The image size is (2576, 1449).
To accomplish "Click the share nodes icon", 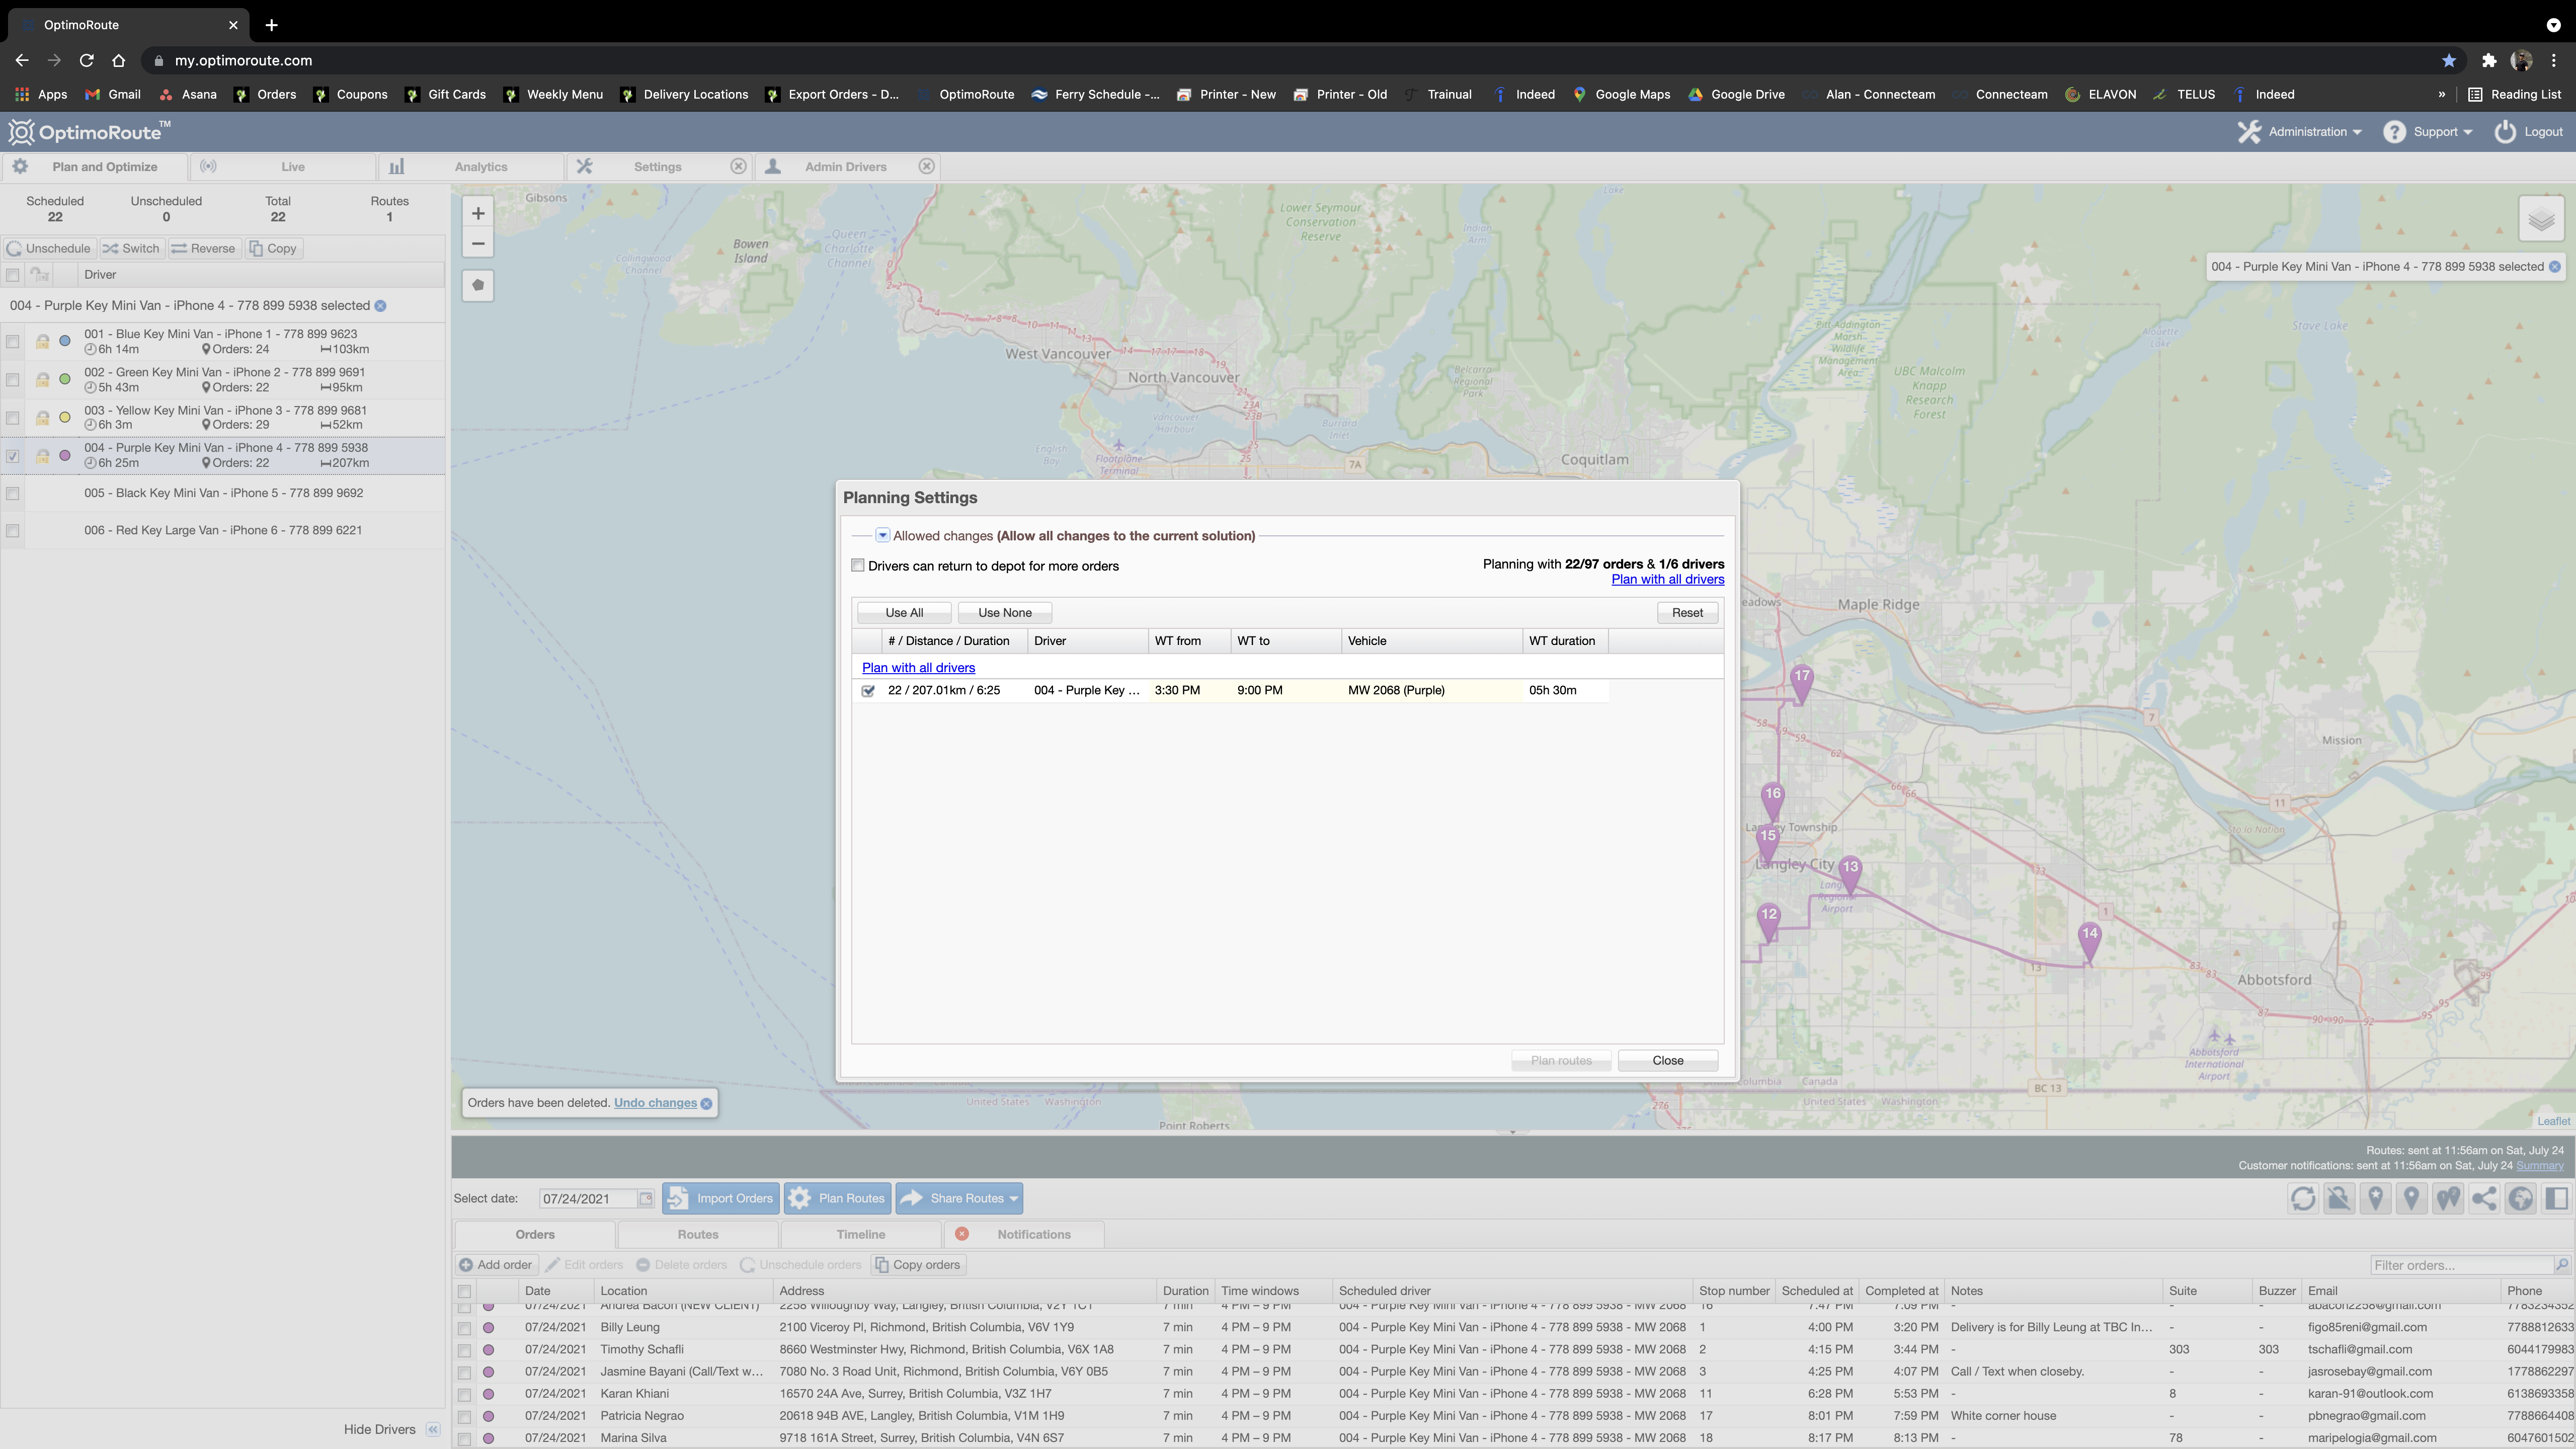I will pos(2484,1198).
